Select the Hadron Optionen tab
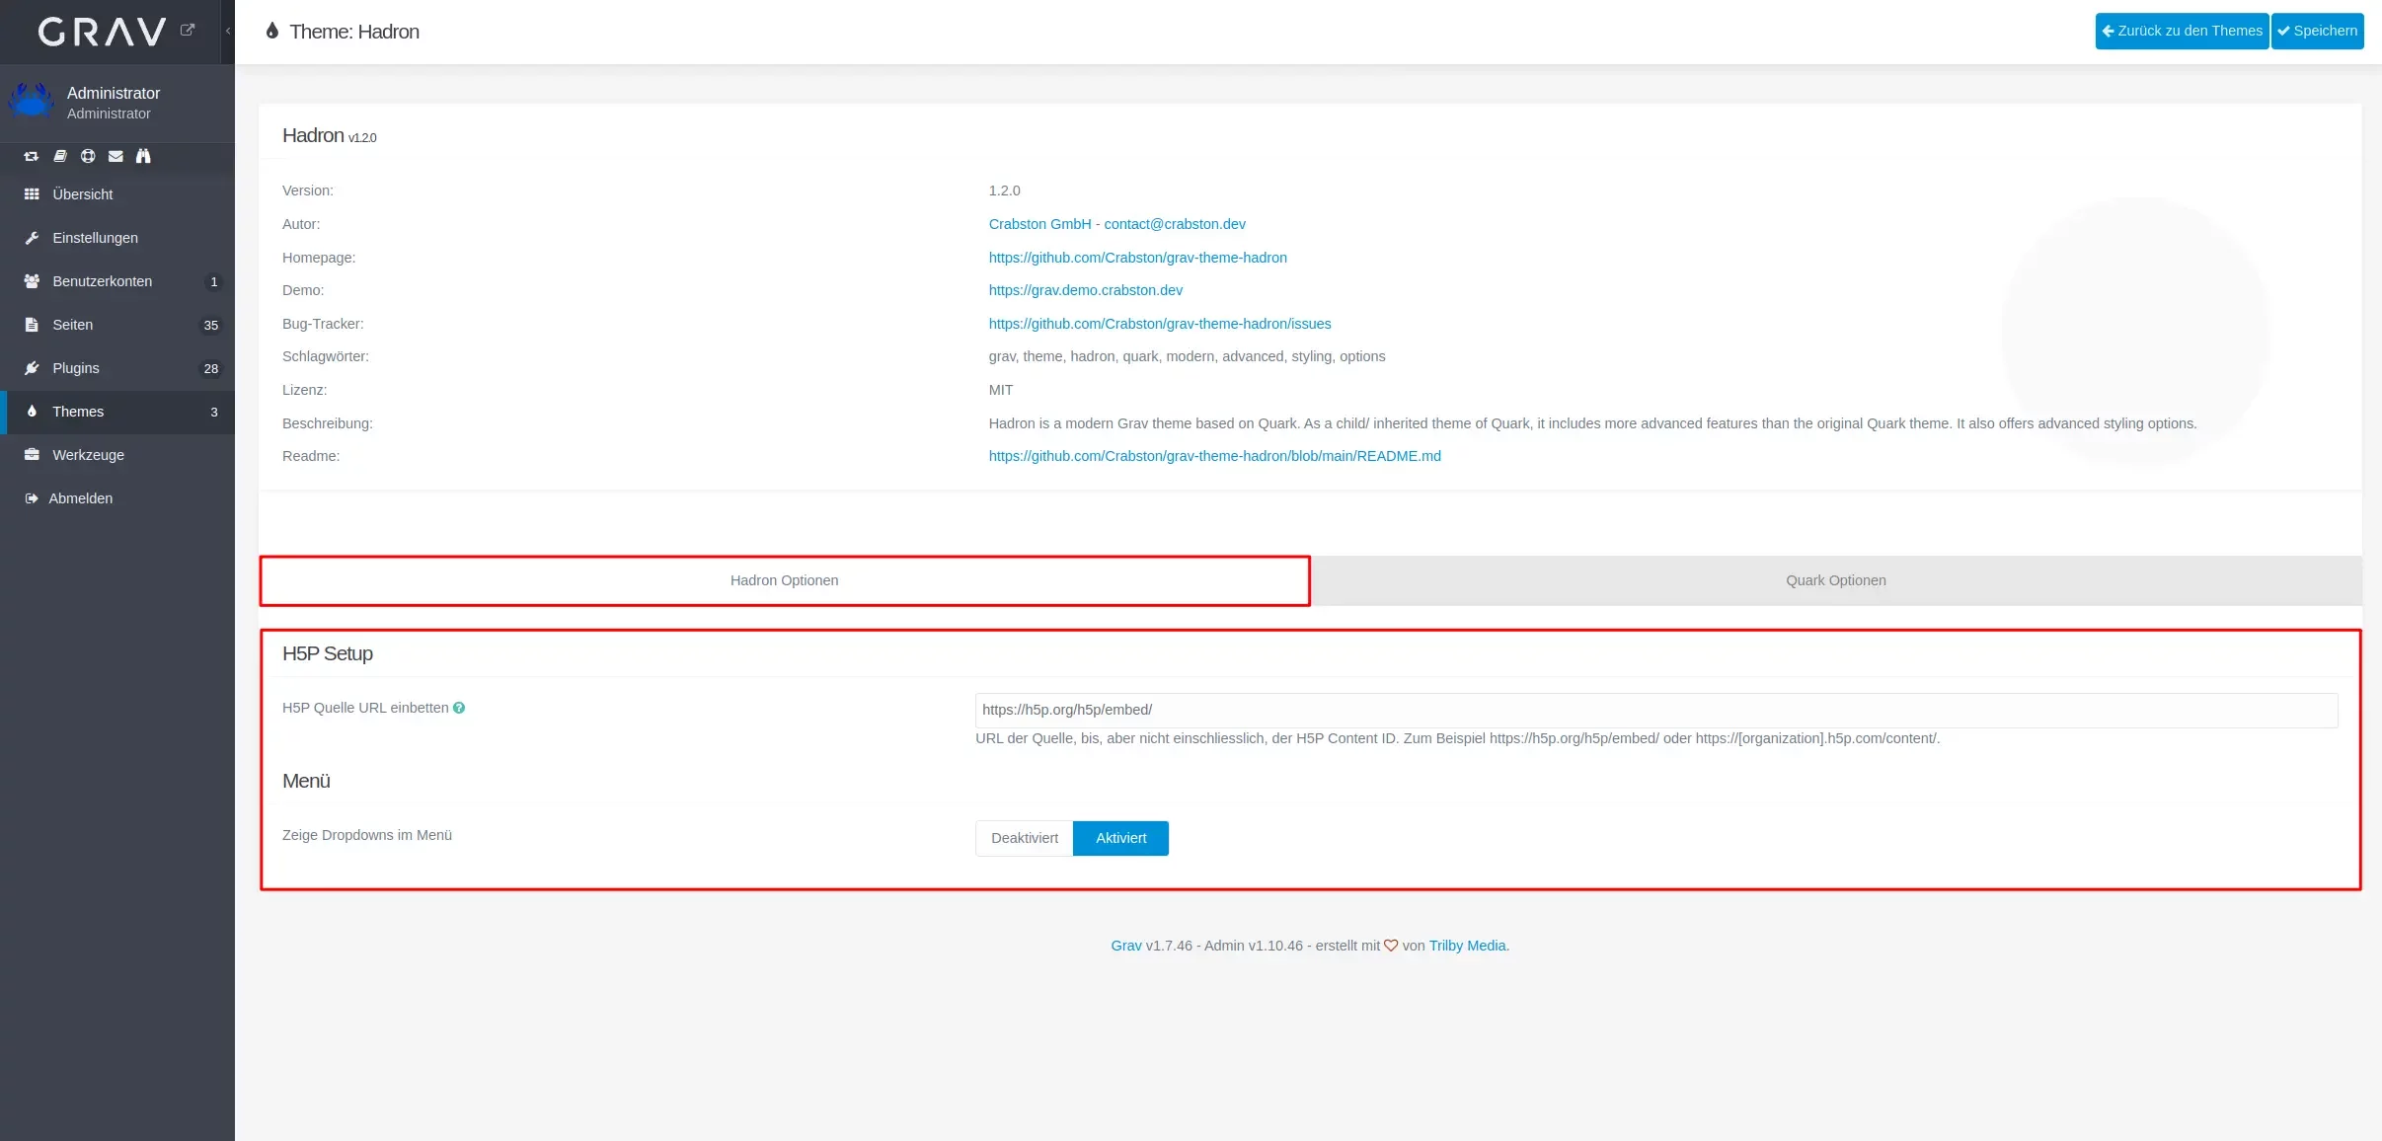 point(784,580)
